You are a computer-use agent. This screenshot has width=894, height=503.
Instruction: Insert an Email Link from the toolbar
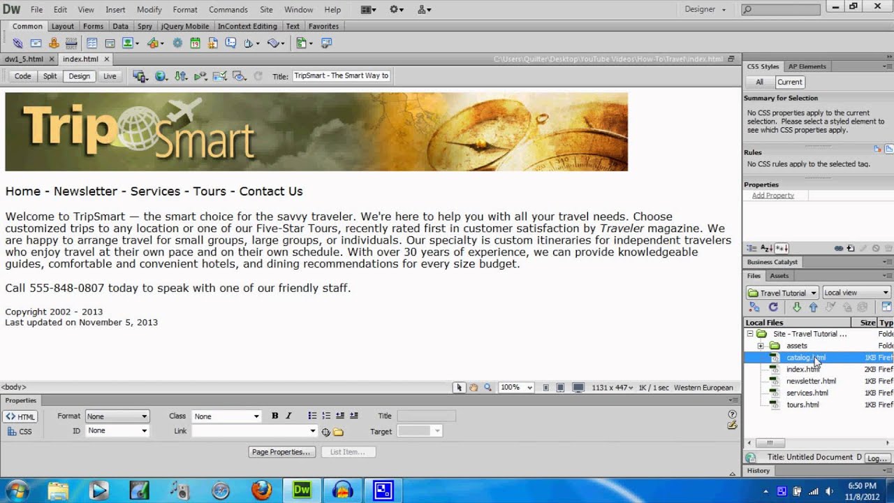tap(36, 43)
